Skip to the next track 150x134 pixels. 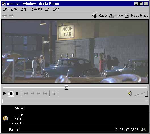[45, 94]
